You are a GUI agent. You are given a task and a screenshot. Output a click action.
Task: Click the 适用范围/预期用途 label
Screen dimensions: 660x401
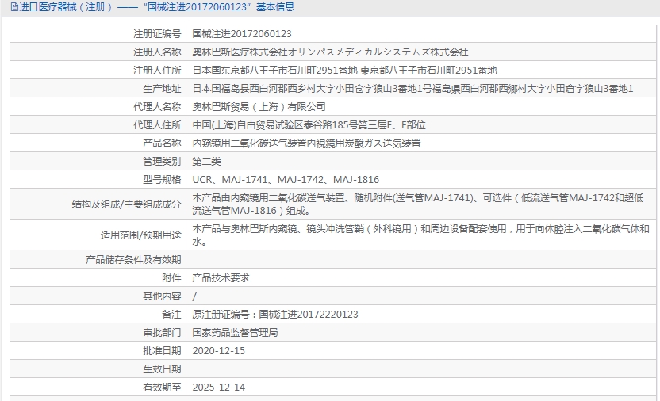tap(141, 235)
